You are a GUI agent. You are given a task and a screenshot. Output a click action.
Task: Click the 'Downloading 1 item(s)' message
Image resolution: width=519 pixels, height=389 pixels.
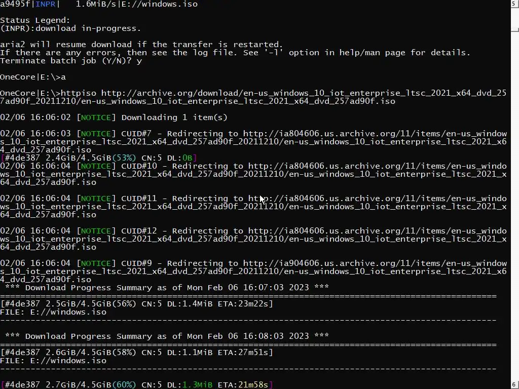pyautogui.click(x=174, y=118)
